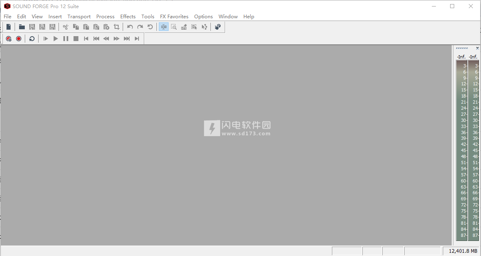The image size is (481, 256).
Task: Select the Envelope tool
Action: [x=204, y=27]
